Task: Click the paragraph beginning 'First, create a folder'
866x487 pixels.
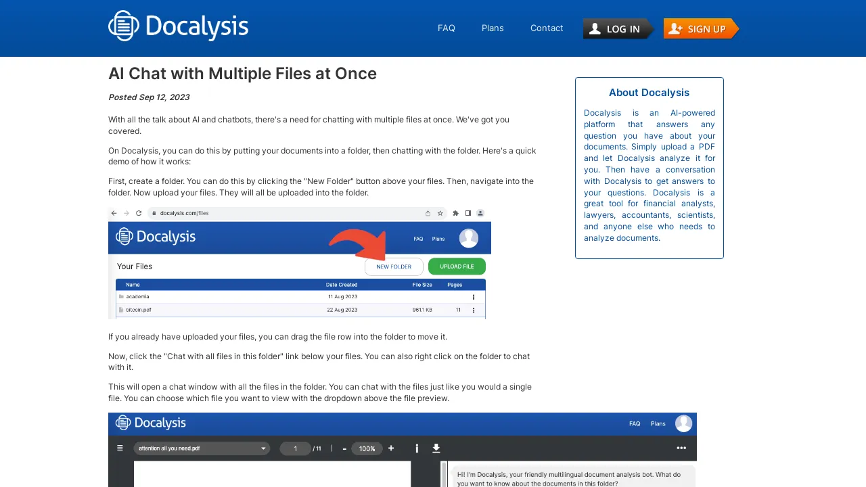Action: coord(321,187)
